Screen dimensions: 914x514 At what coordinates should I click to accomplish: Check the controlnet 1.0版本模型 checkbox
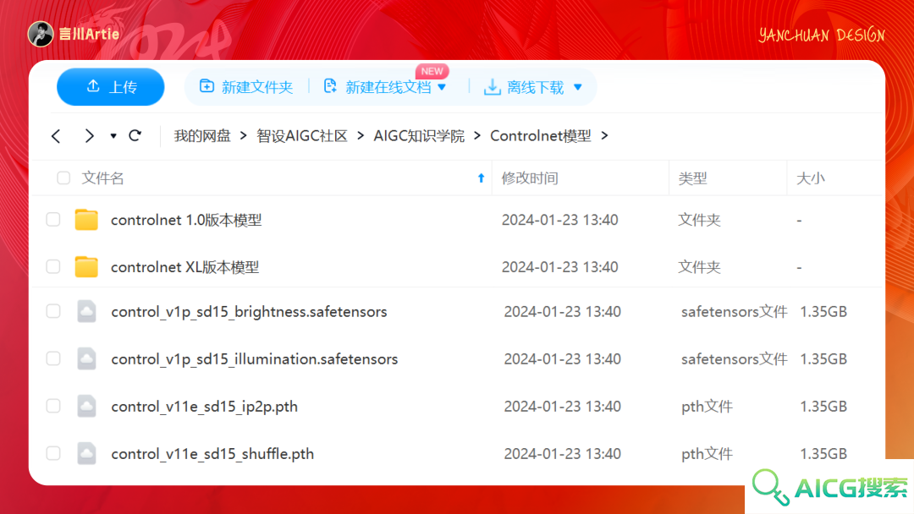53,220
